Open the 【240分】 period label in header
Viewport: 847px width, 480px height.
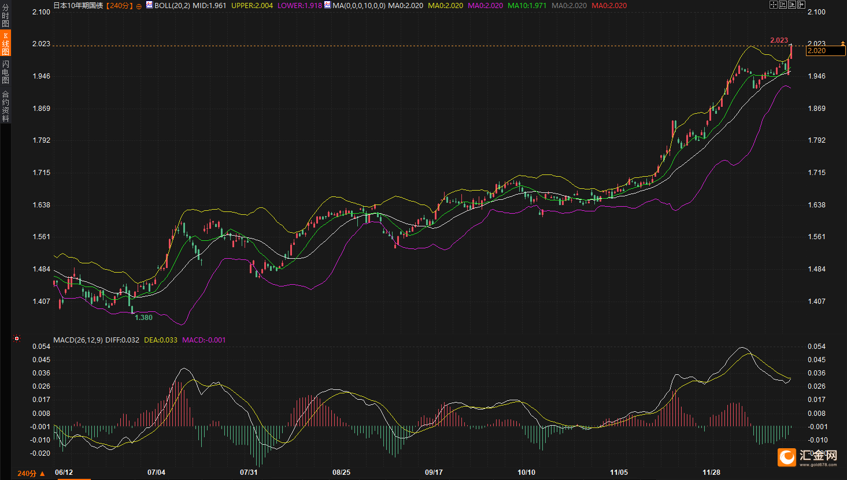(x=120, y=6)
